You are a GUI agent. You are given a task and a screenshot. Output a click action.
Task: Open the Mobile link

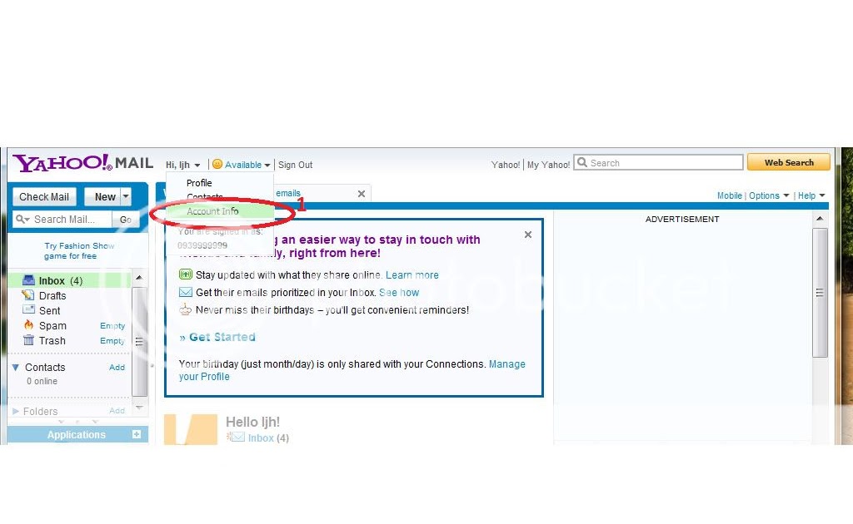pyautogui.click(x=730, y=195)
